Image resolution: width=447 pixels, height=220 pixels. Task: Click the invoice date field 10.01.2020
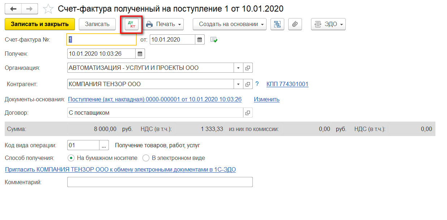(x=173, y=39)
